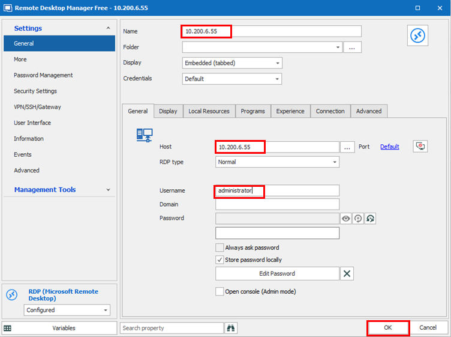This screenshot has width=451, height=337.
Task: Close the Remote Desktop Manager window
Action: tap(440, 8)
